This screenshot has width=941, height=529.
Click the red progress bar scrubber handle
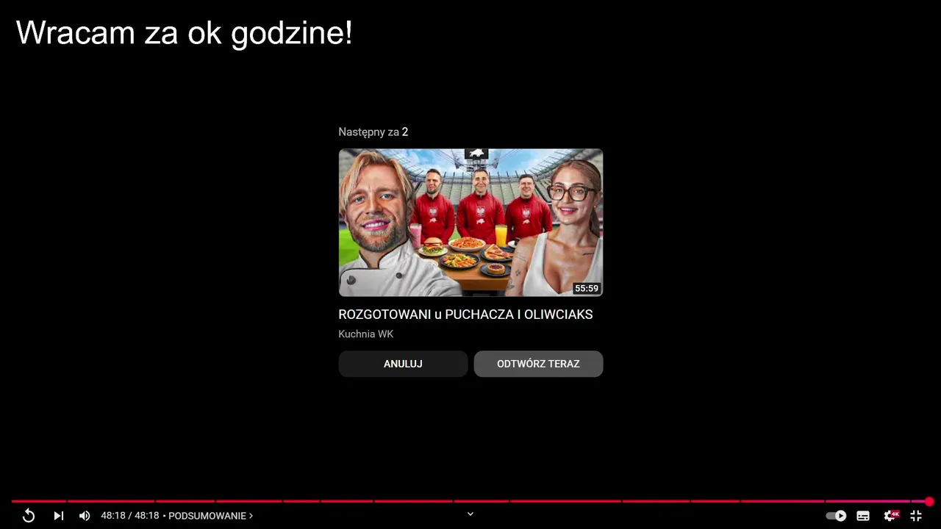[x=929, y=502]
